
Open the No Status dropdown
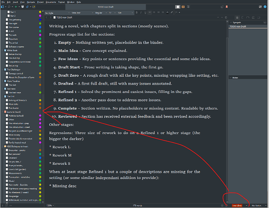tap(259, 206)
